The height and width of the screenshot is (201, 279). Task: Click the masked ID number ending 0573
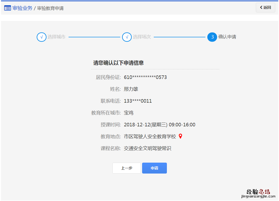[x=145, y=77]
